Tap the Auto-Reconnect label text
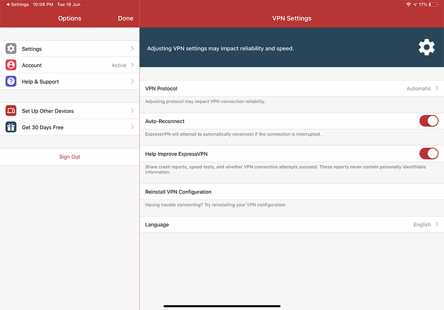Viewport: 444px width, 310px height. point(165,121)
